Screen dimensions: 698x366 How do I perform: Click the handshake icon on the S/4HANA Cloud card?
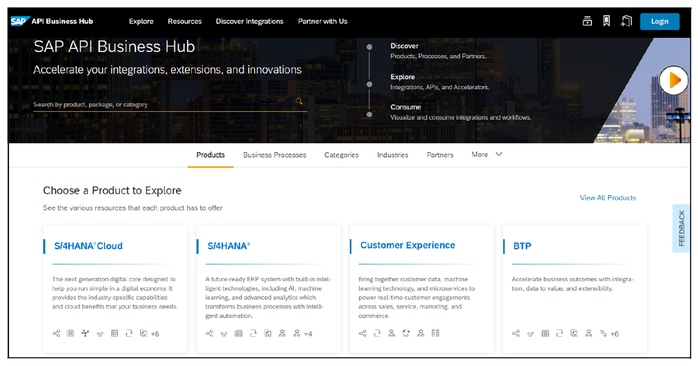click(100, 334)
